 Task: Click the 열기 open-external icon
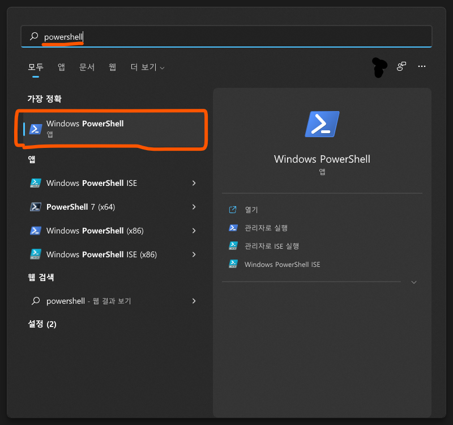pos(233,210)
